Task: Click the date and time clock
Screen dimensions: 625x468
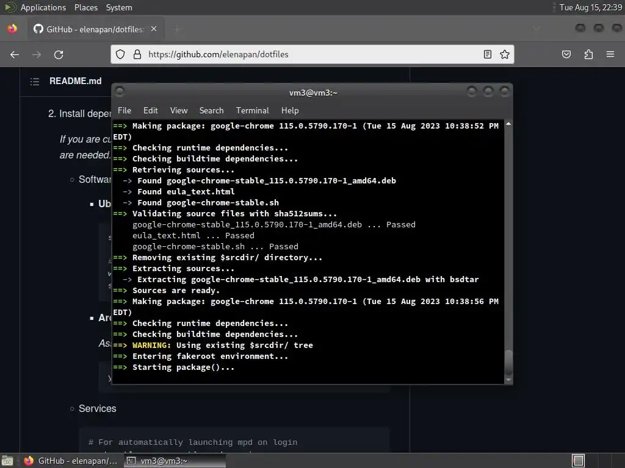Action: click(x=590, y=7)
